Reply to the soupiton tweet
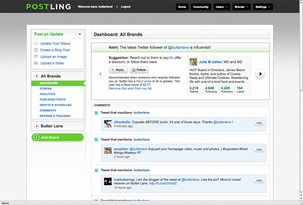This screenshot has width=303, height=205. click(x=259, y=150)
